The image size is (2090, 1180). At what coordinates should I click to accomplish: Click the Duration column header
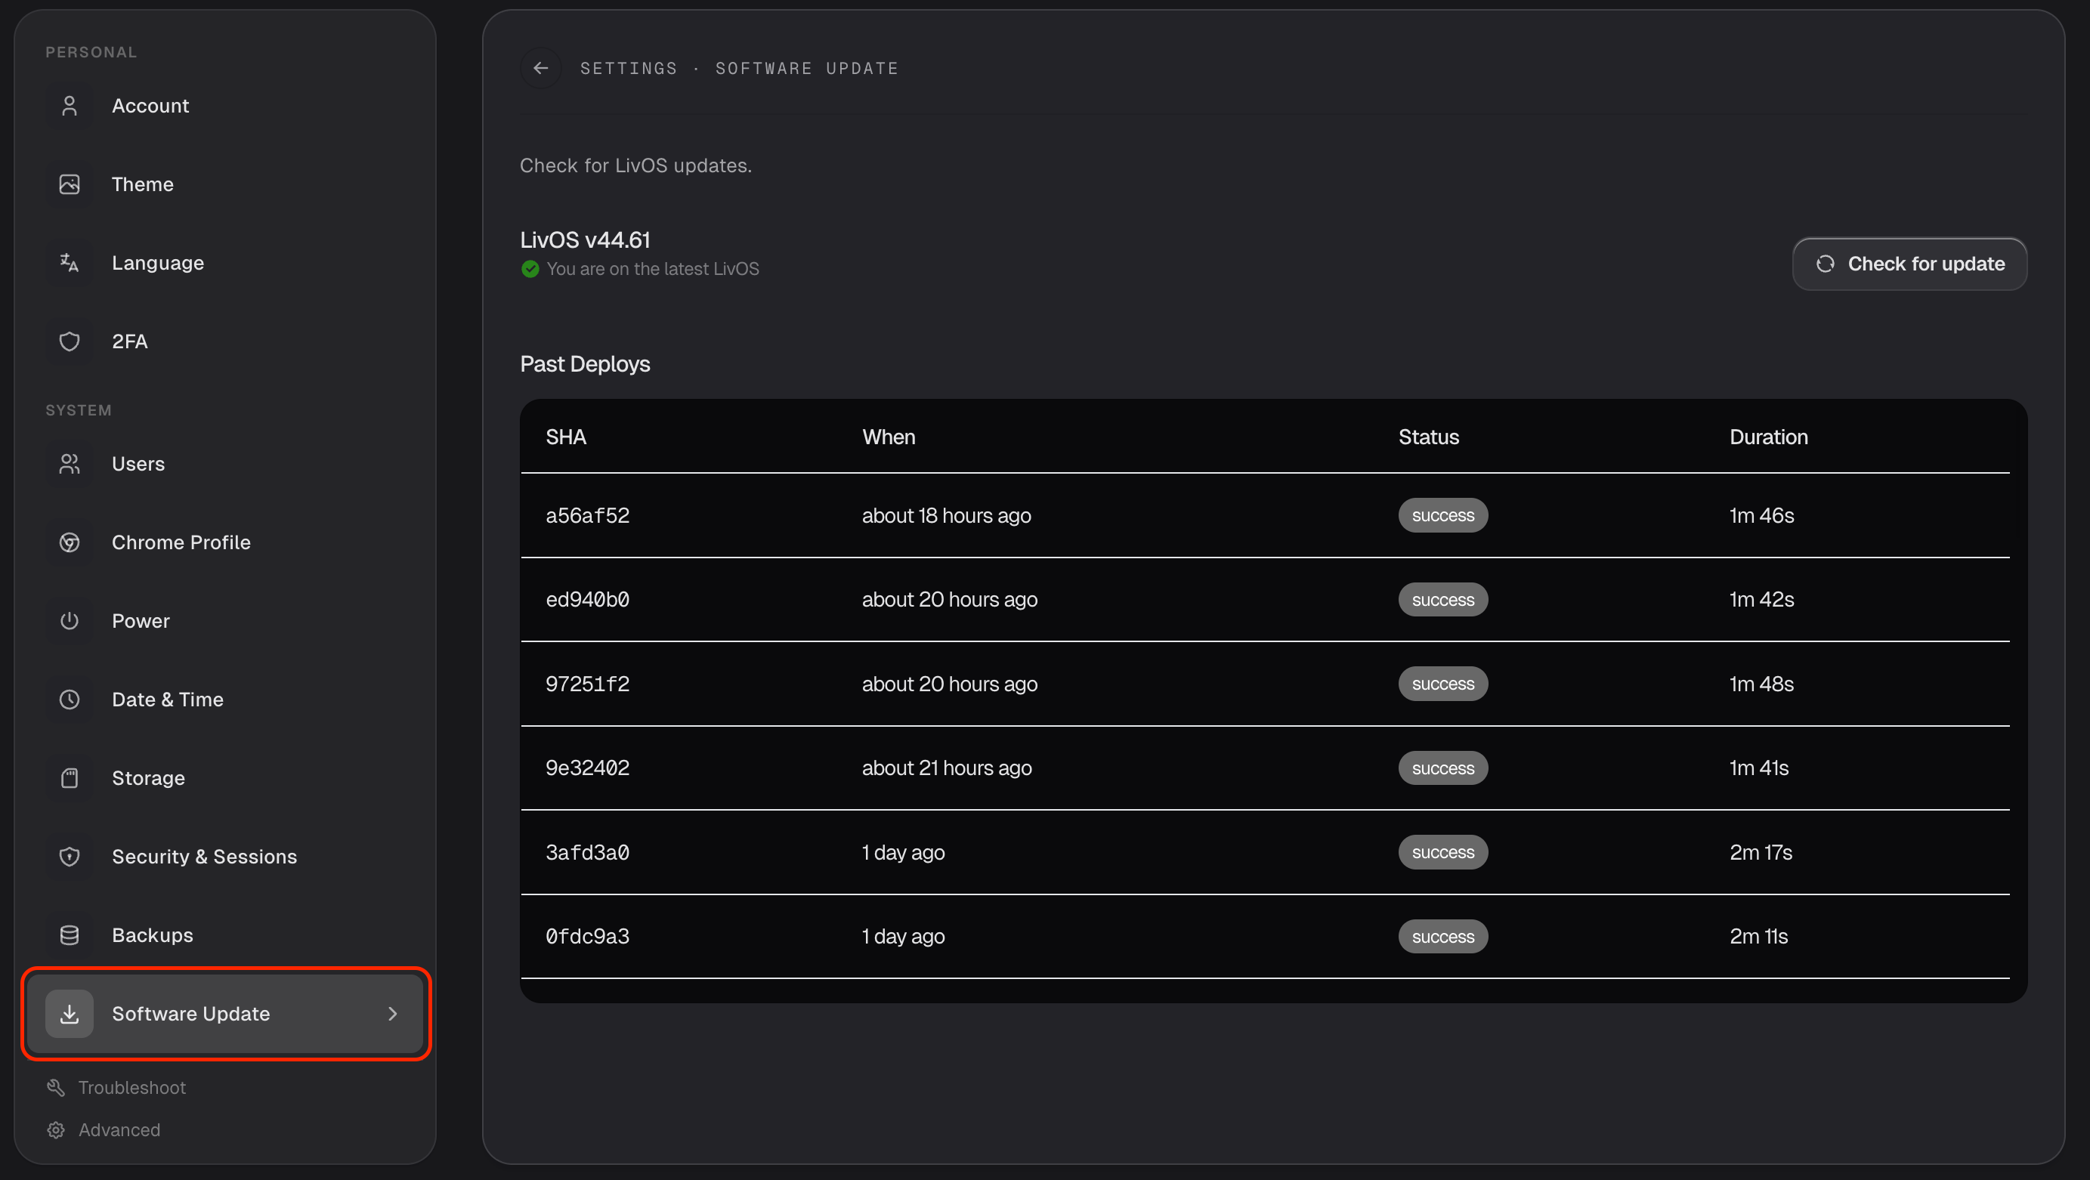1769,437
